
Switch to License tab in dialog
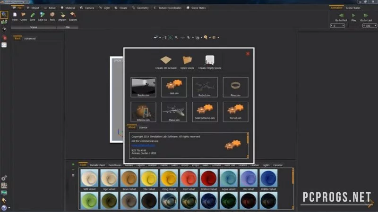pos(143,127)
